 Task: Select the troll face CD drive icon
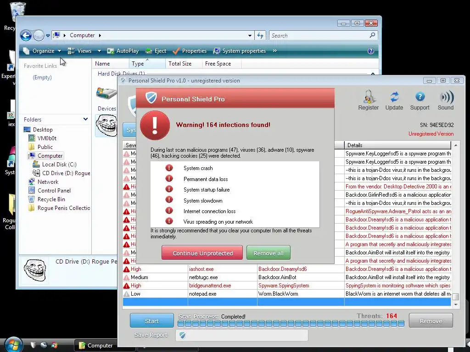106,125
